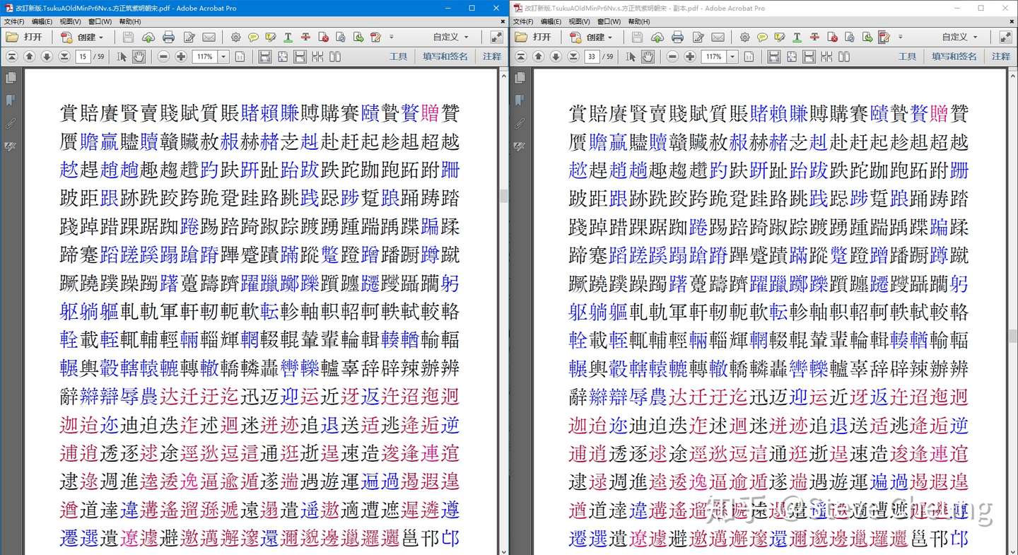
Task: Toggle two-page view in left window
Action: click(x=335, y=57)
